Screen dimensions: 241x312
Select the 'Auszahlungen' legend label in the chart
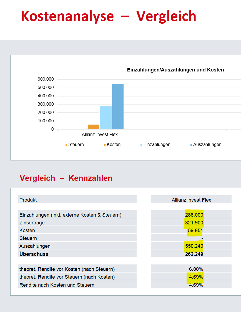(207, 144)
